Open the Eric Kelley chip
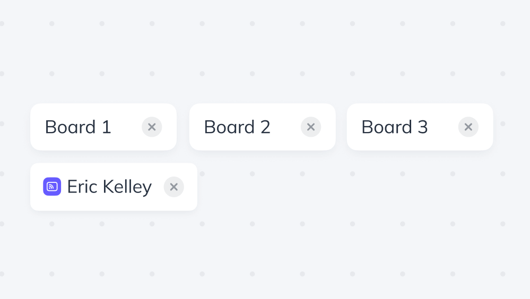The image size is (530, 299). coord(109,187)
